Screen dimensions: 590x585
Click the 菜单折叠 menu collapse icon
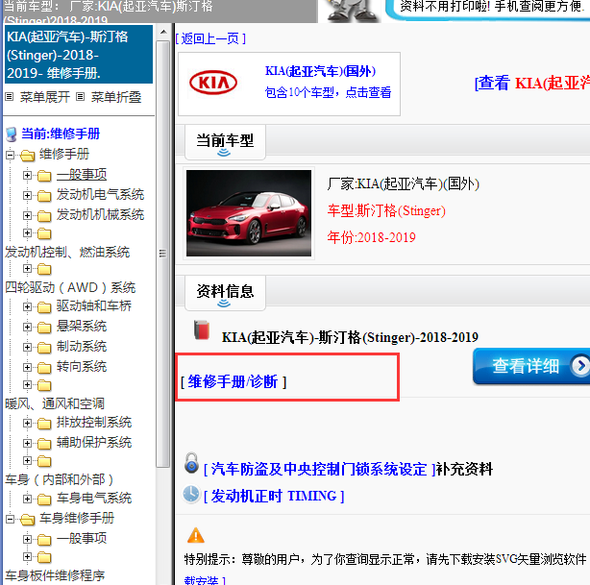pos(80,97)
